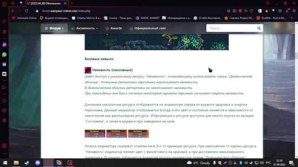Click the blue translate extension icon
The image size is (298, 167).
pyautogui.click(x=260, y=11)
